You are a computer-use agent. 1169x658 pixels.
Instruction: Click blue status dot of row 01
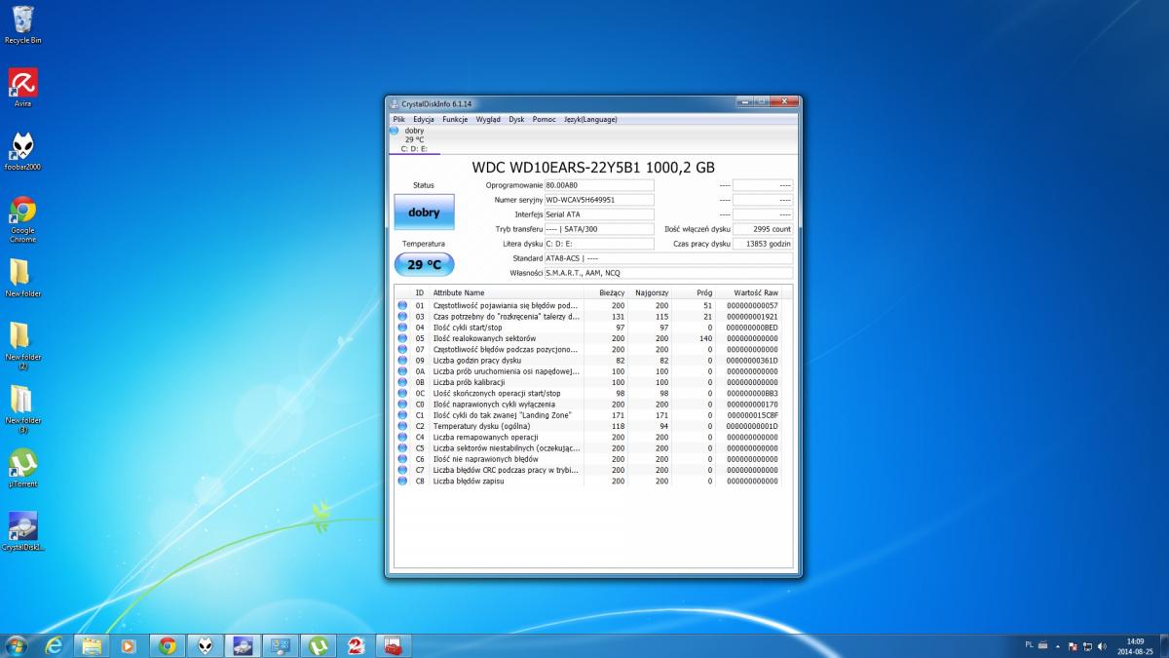pyautogui.click(x=402, y=305)
